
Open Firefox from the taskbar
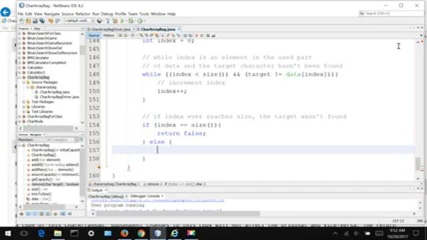125,233
